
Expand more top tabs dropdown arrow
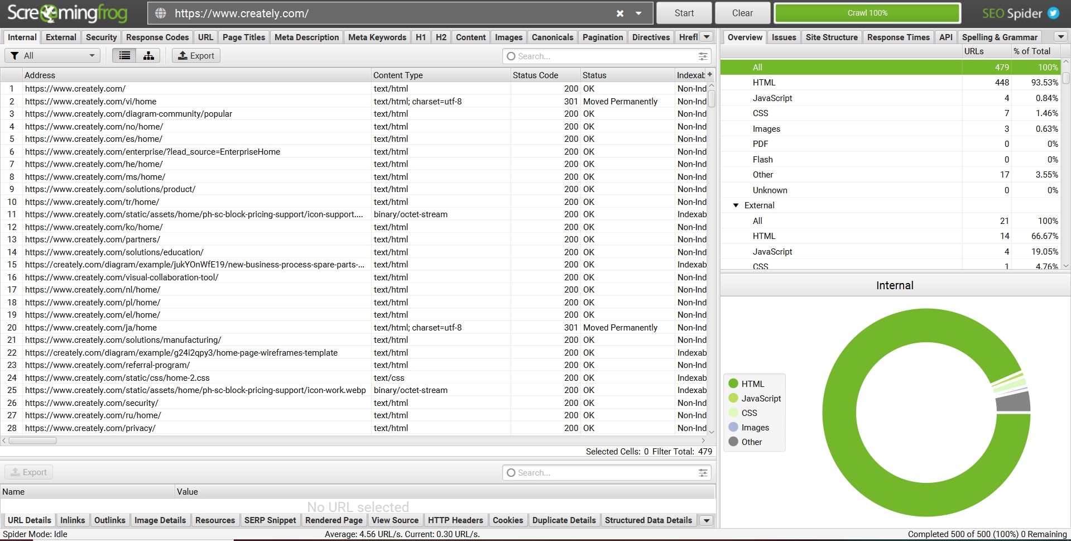(x=707, y=37)
